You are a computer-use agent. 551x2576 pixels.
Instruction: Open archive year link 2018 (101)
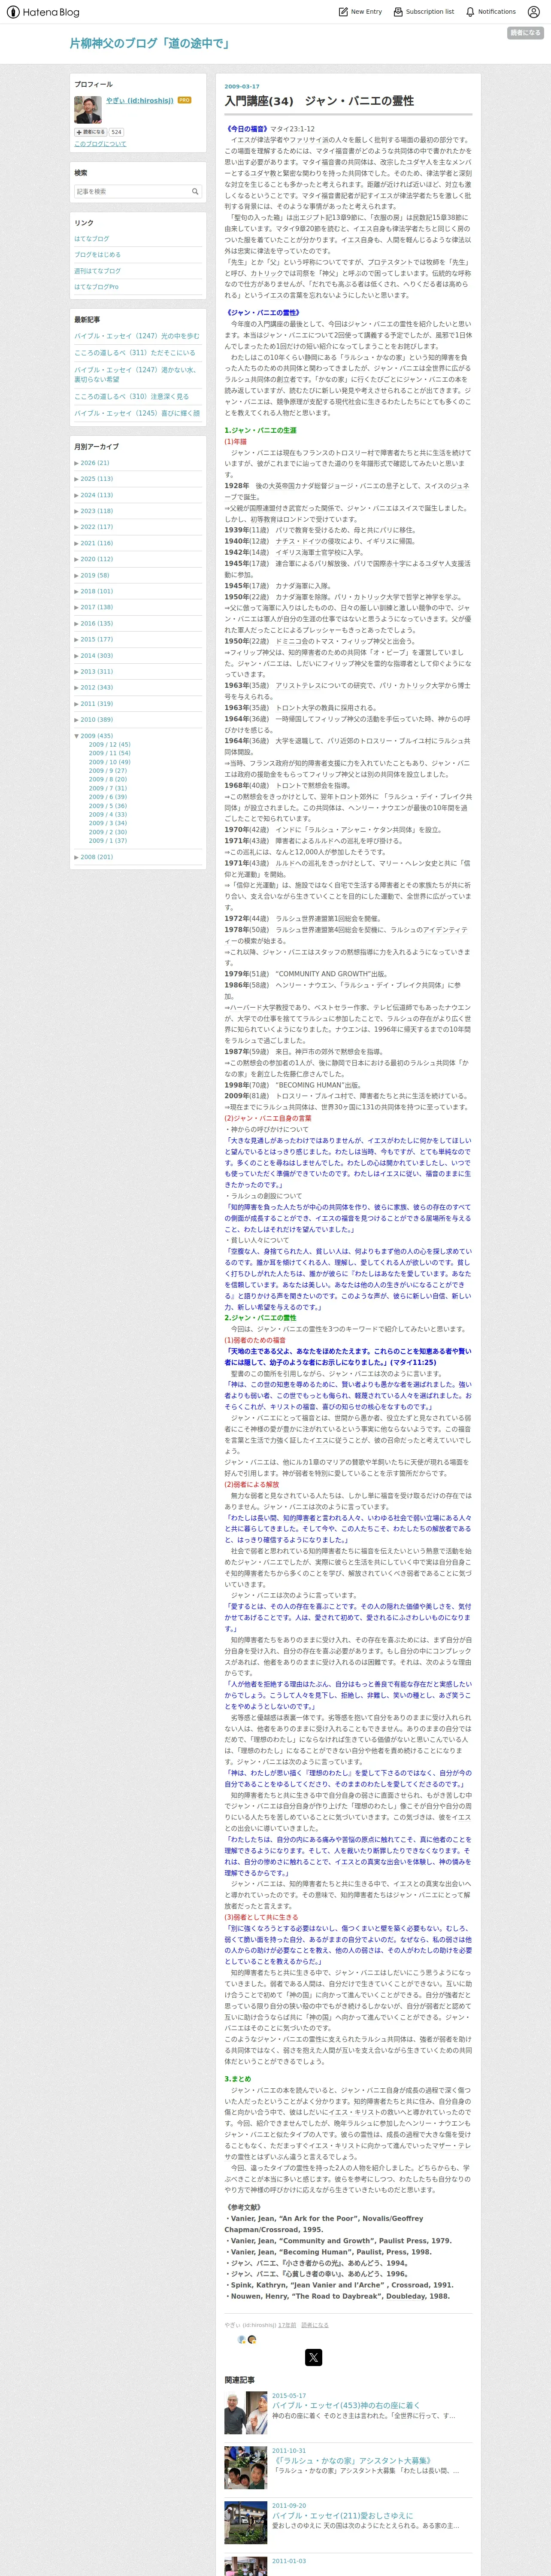point(97,591)
